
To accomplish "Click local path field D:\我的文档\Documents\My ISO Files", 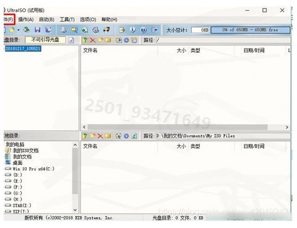I will click(x=223, y=136).
